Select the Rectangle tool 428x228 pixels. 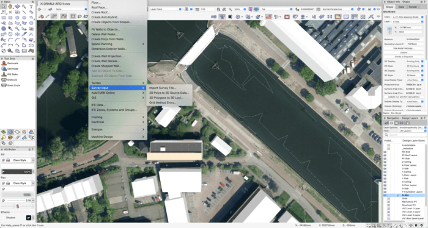point(4,18)
